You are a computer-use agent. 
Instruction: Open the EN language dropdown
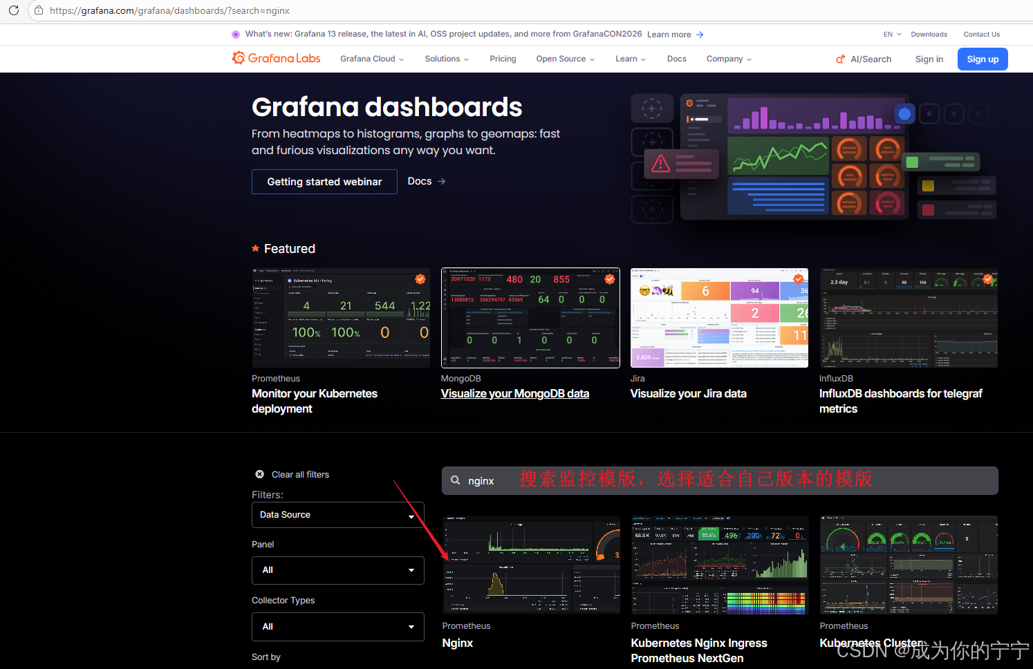(x=892, y=34)
